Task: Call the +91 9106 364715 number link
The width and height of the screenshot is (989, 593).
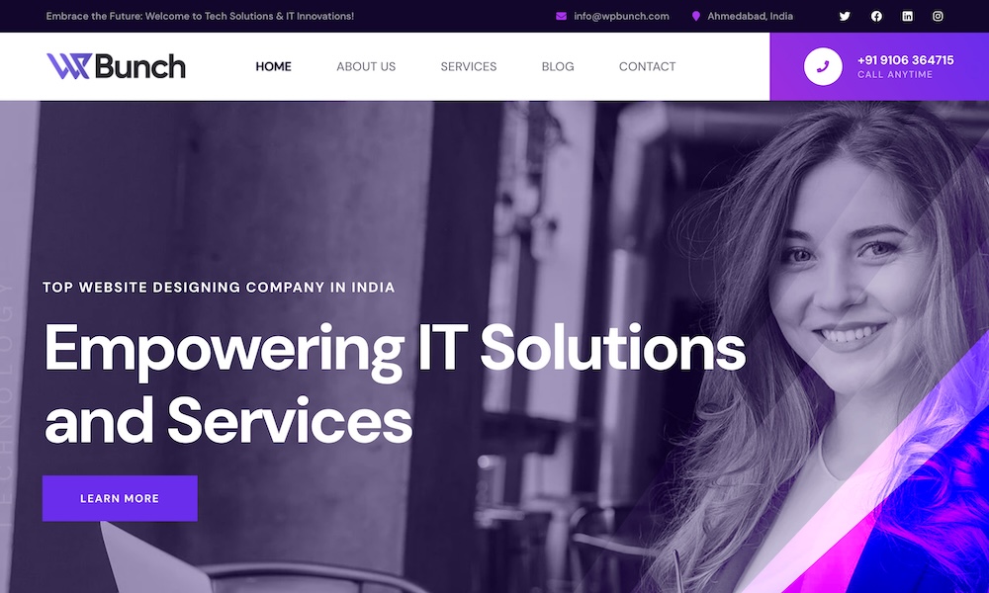Action: point(905,60)
